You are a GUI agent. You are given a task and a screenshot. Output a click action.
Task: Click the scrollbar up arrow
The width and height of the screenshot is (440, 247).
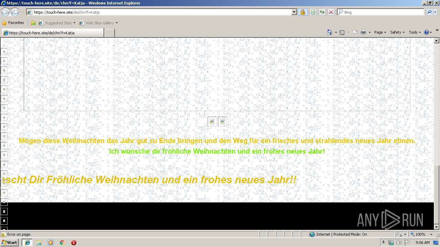coord(437,40)
